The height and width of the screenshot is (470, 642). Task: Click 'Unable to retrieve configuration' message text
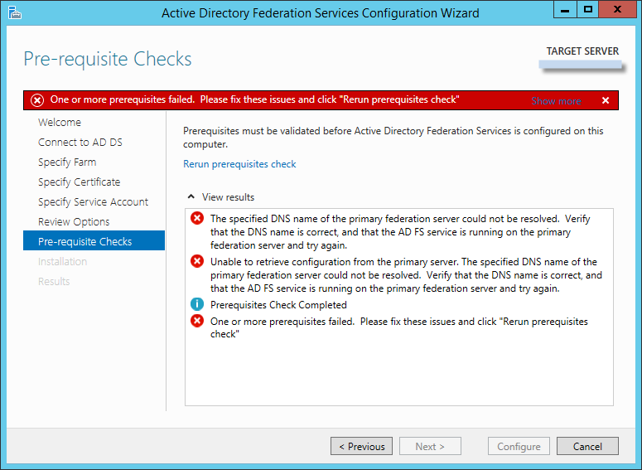pos(406,275)
